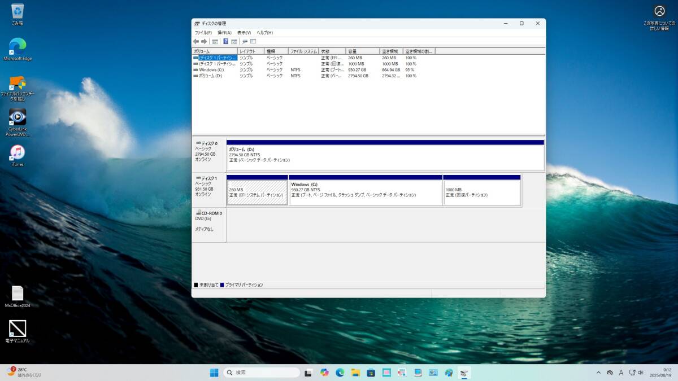The width and height of the screenshot is (678, 381).
Task: Sort by the ファイル システム column header
Action: click(303, 51)
